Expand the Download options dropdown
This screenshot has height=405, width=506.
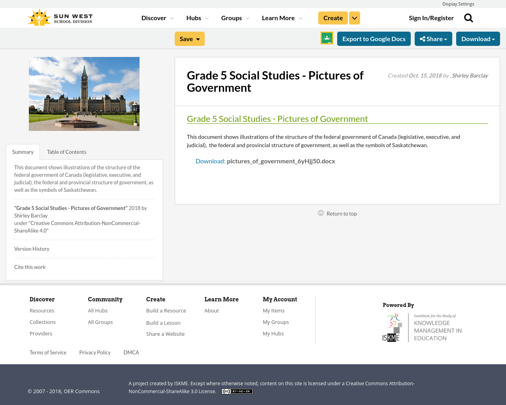click(x=478, y=38)
